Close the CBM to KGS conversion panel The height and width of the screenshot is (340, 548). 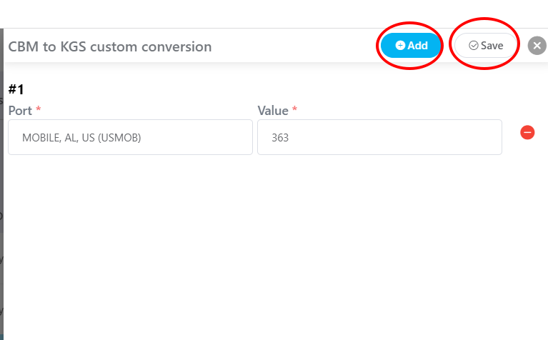click(x=537, y=46)
